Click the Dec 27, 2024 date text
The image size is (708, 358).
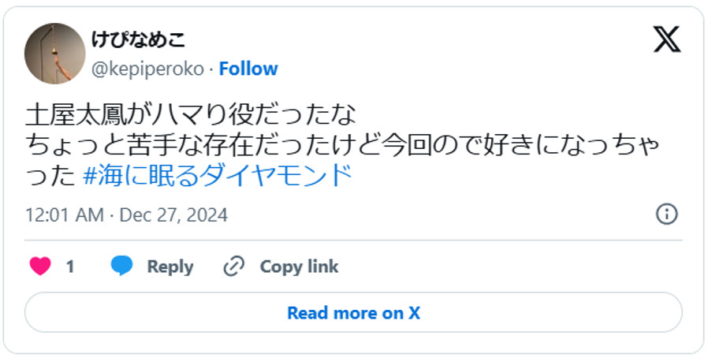pyautogui.click(x=173, y=214)
